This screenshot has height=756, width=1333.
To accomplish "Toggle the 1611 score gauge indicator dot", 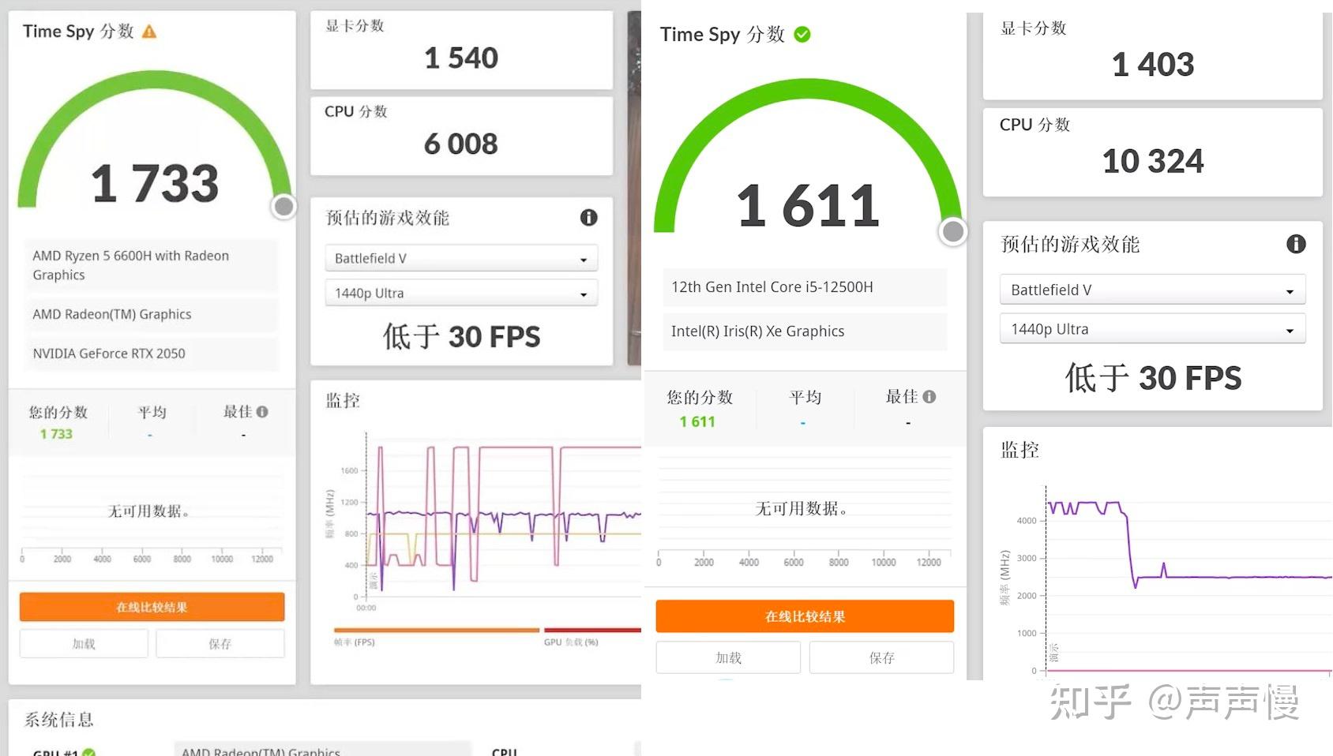I will pyautogui.click(x=952, y=232).
